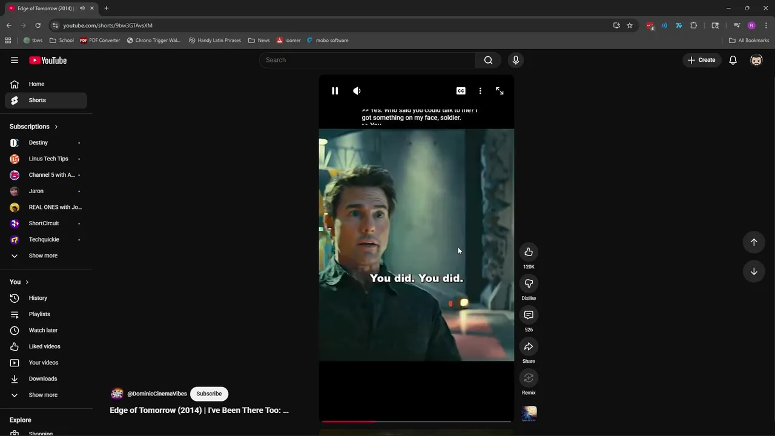Click the search magnifier button
This screenshot has height=436, width=775.
488,60
